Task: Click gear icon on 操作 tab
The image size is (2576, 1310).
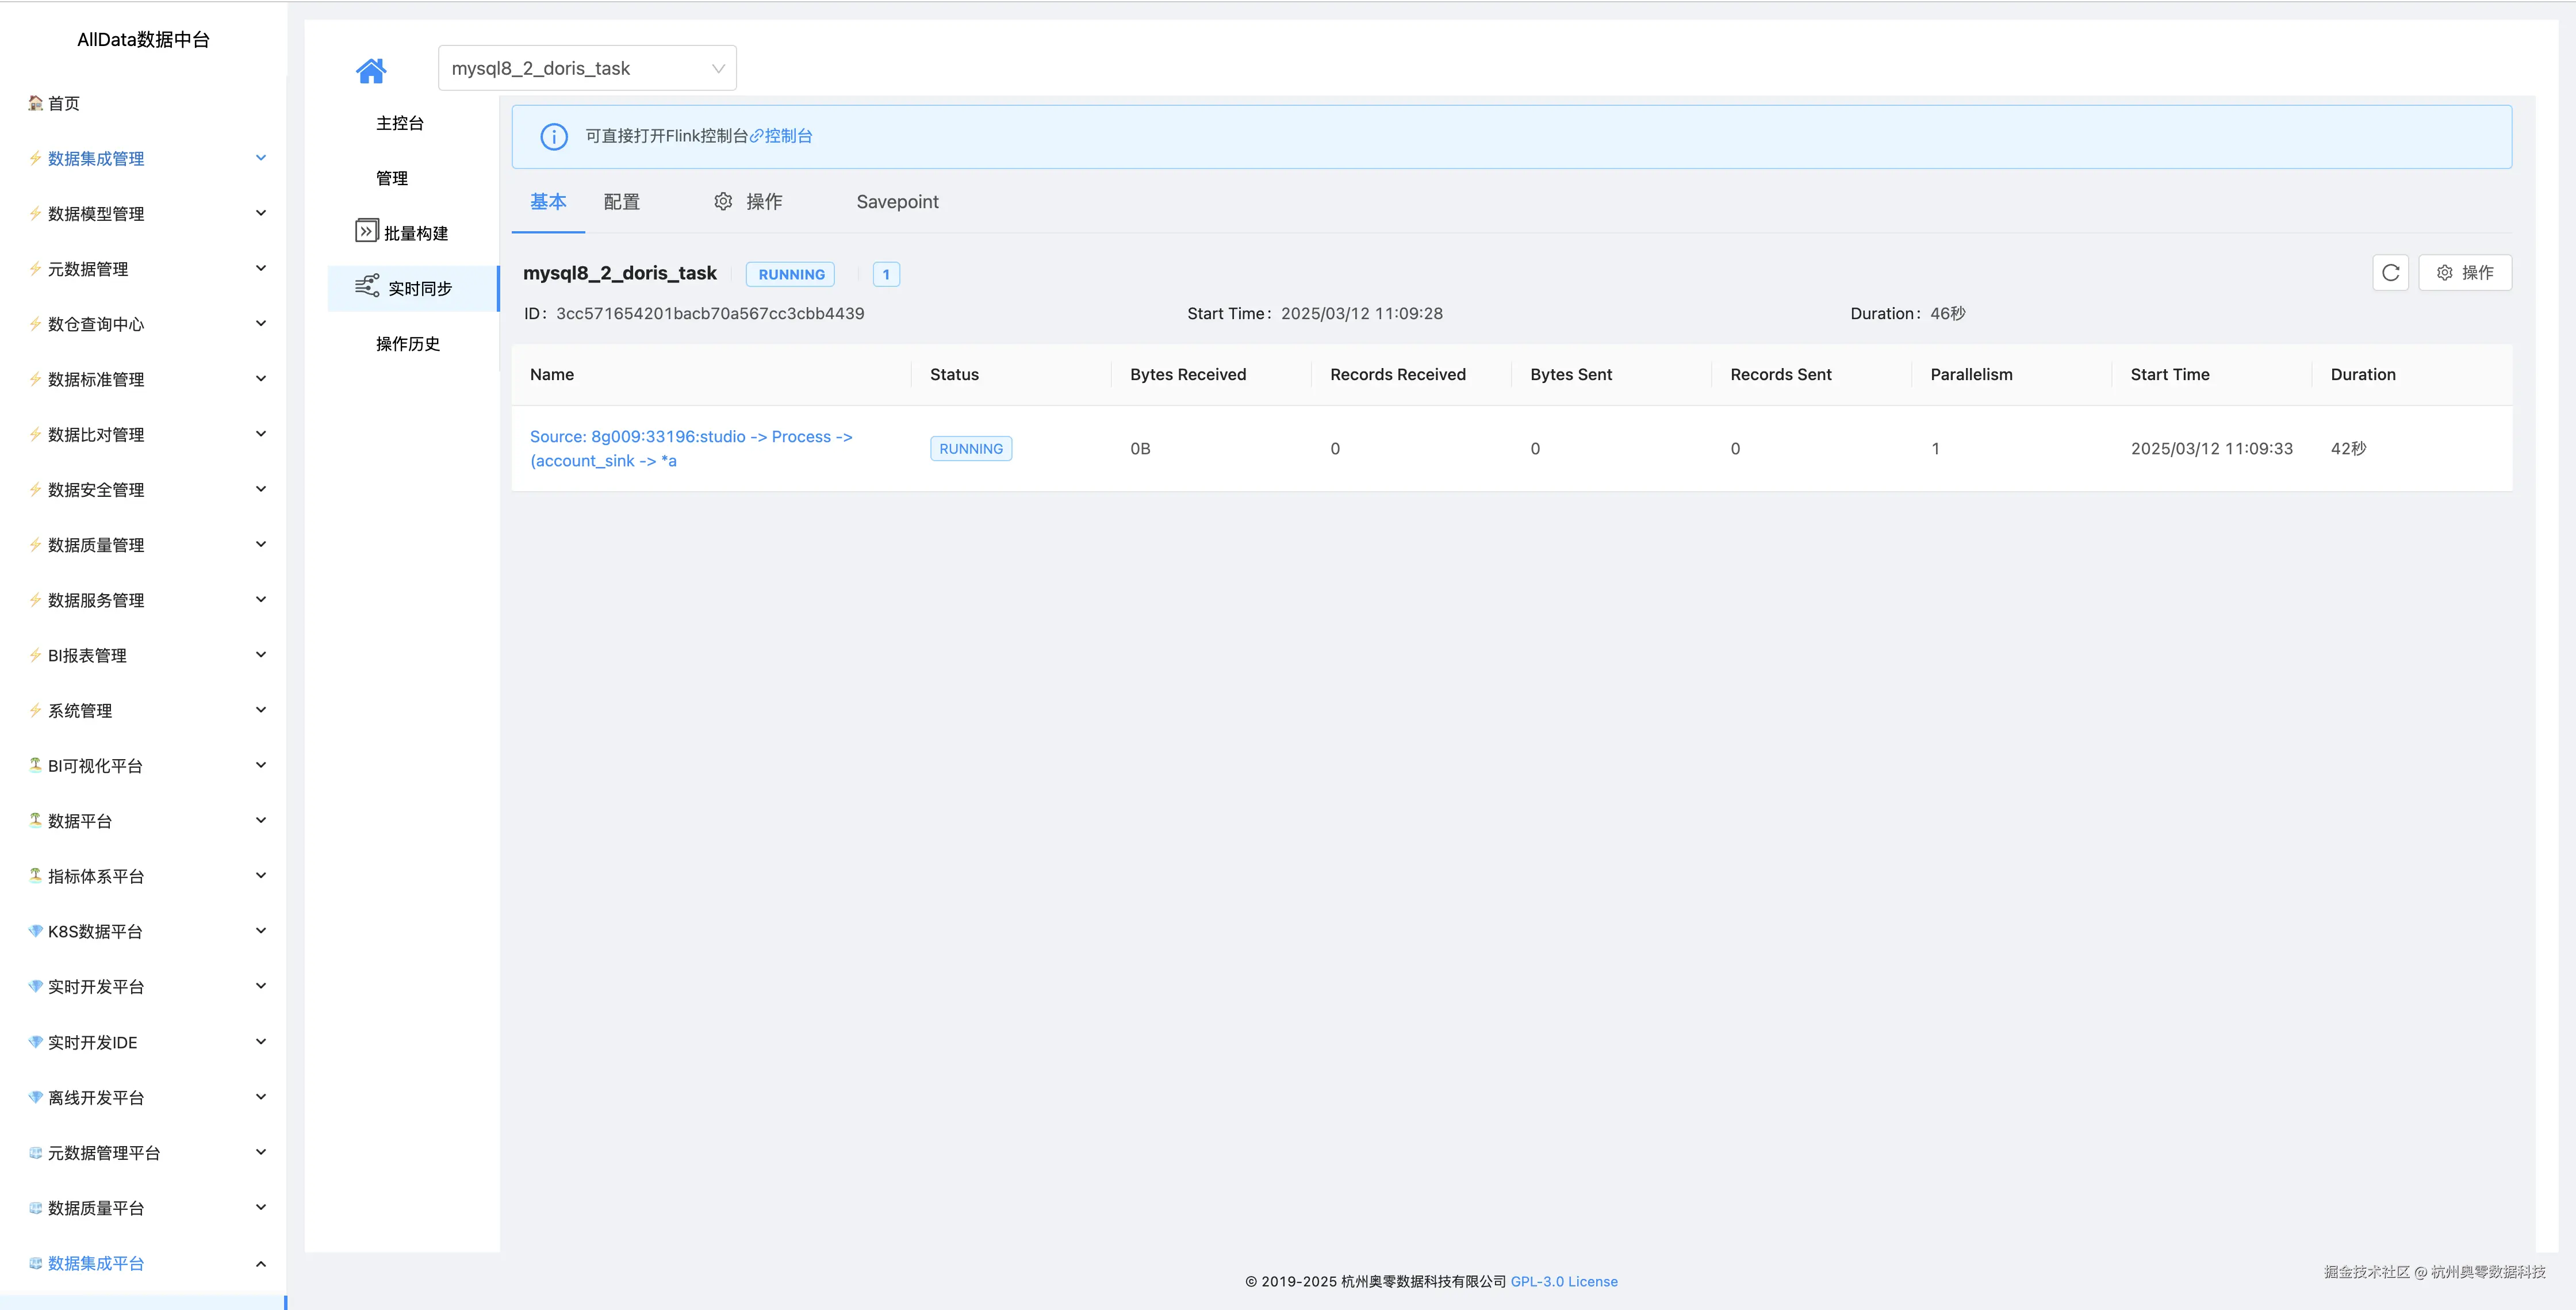Action: 723,202
